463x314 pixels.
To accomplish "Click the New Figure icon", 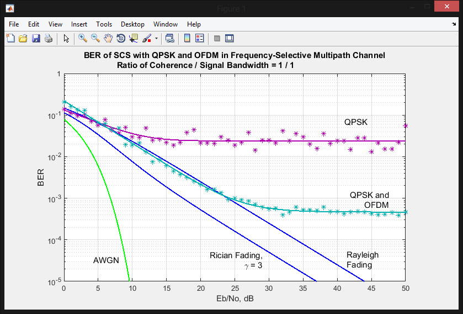I will [x=10, y=38].
